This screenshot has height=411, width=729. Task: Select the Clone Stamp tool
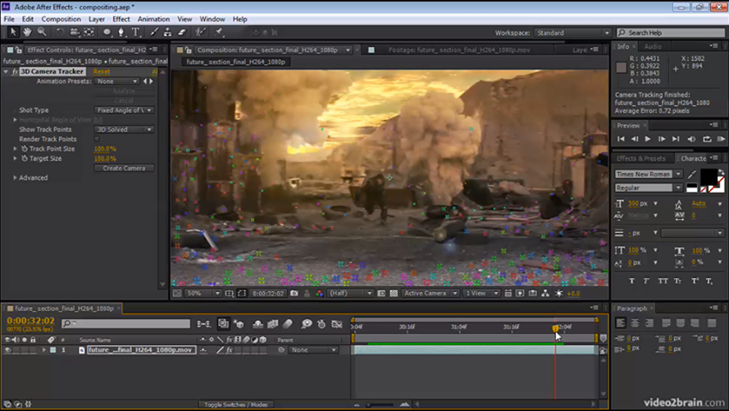(167, 32)
